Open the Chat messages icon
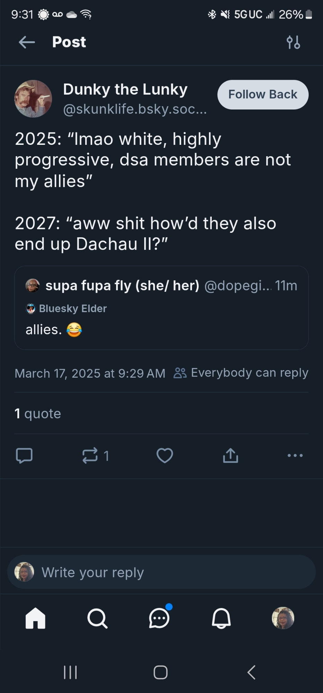The width and height of the screenshot is (323, 693). click(x=159, y=618)
